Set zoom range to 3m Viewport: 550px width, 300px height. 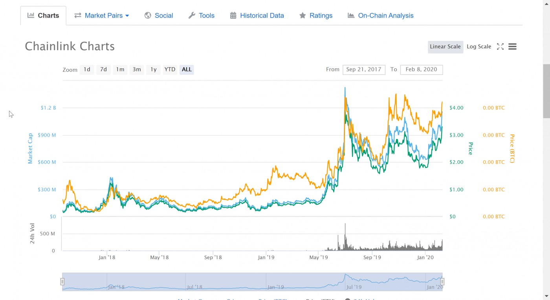click(137, 70)
